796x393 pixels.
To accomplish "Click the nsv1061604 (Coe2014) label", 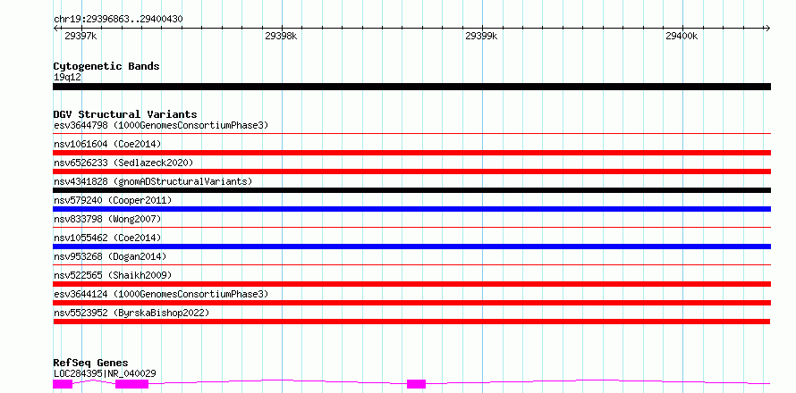I will 107,144.
